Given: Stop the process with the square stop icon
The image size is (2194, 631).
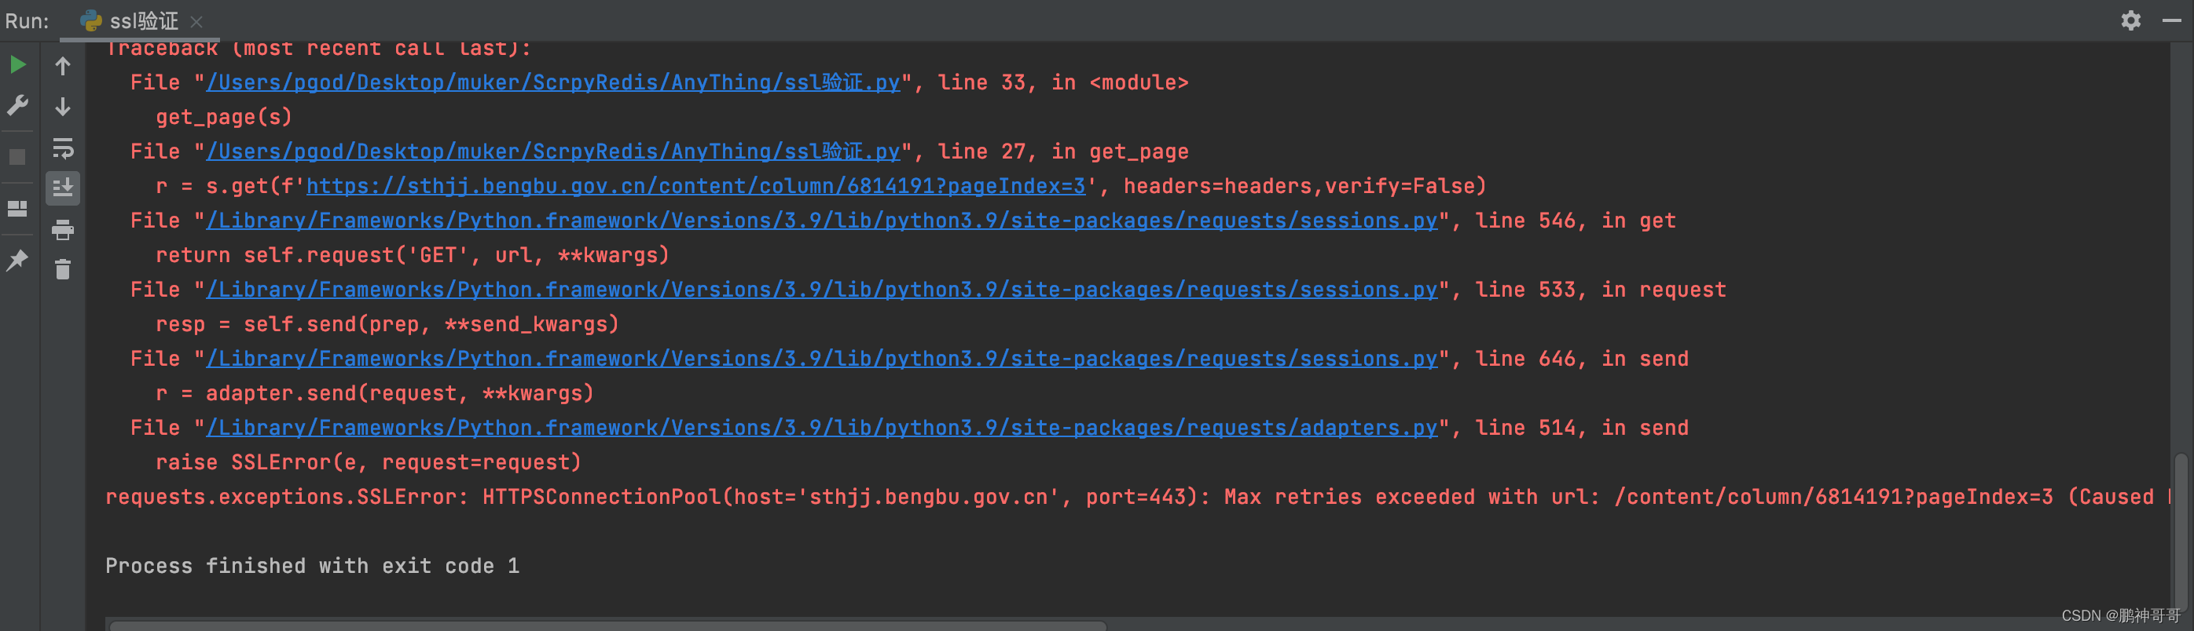Looking at the screenshot, I should tap(17, 157).
